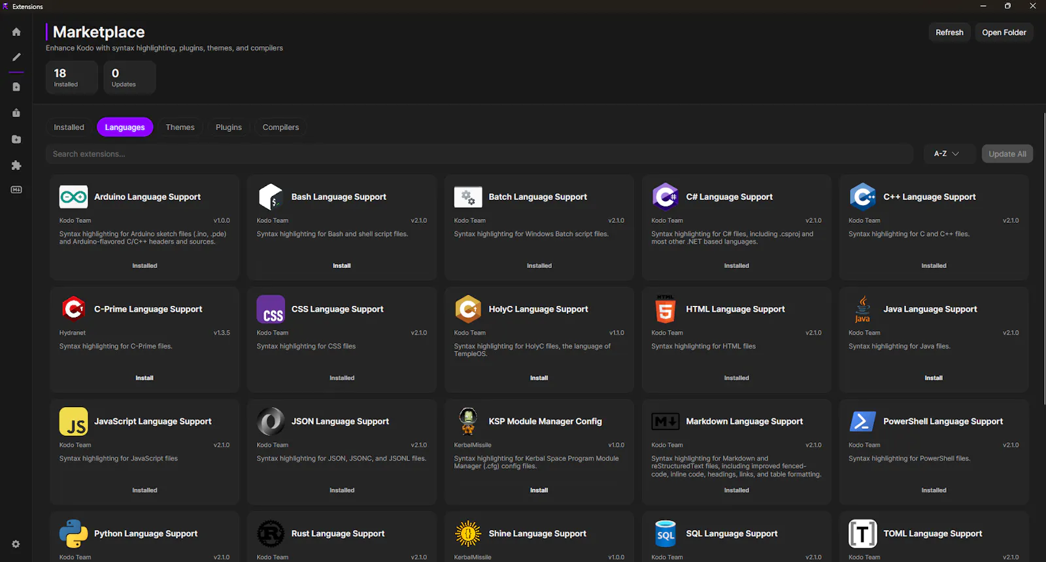
Task: Click the Open Folder button
Action: coord(1004,32)
